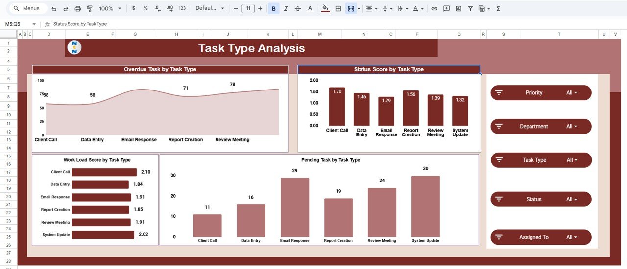Click the Create a filter icon

[470, 9]
